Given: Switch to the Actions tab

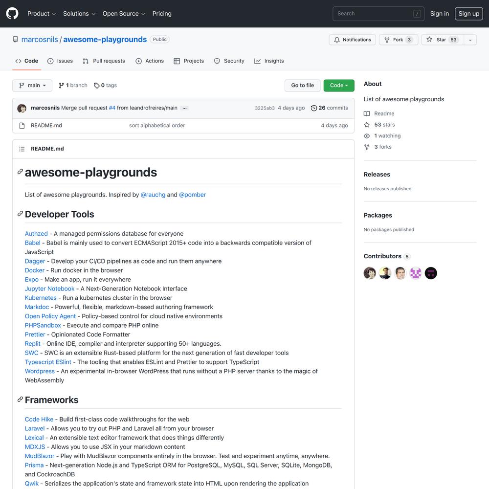Looking at the screenshot, I should coord(150,61).
